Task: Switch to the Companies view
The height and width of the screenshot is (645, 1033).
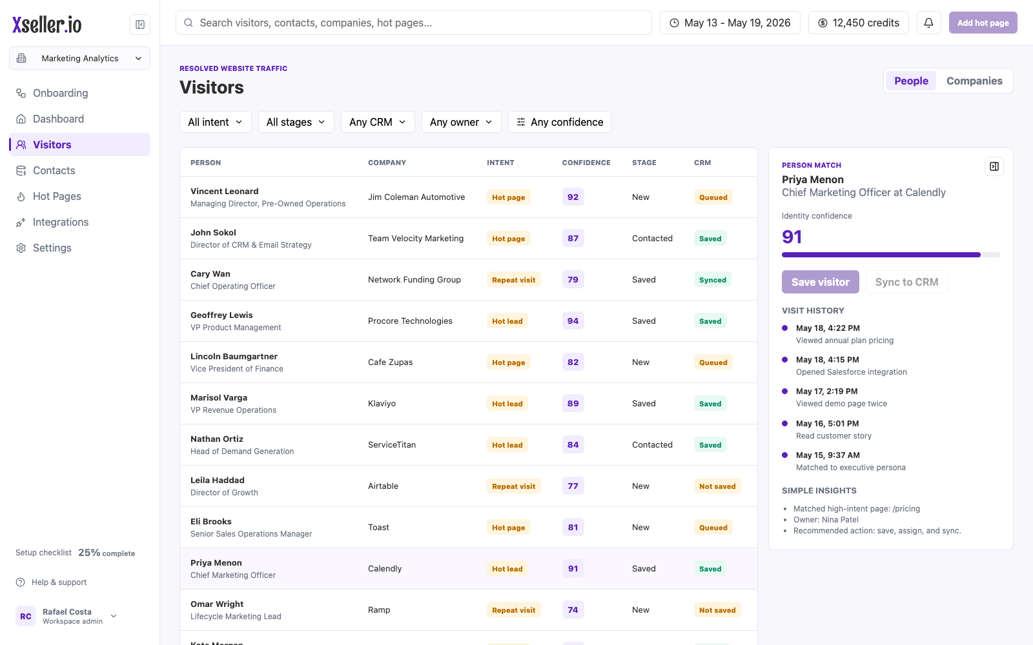Action: 974,81
